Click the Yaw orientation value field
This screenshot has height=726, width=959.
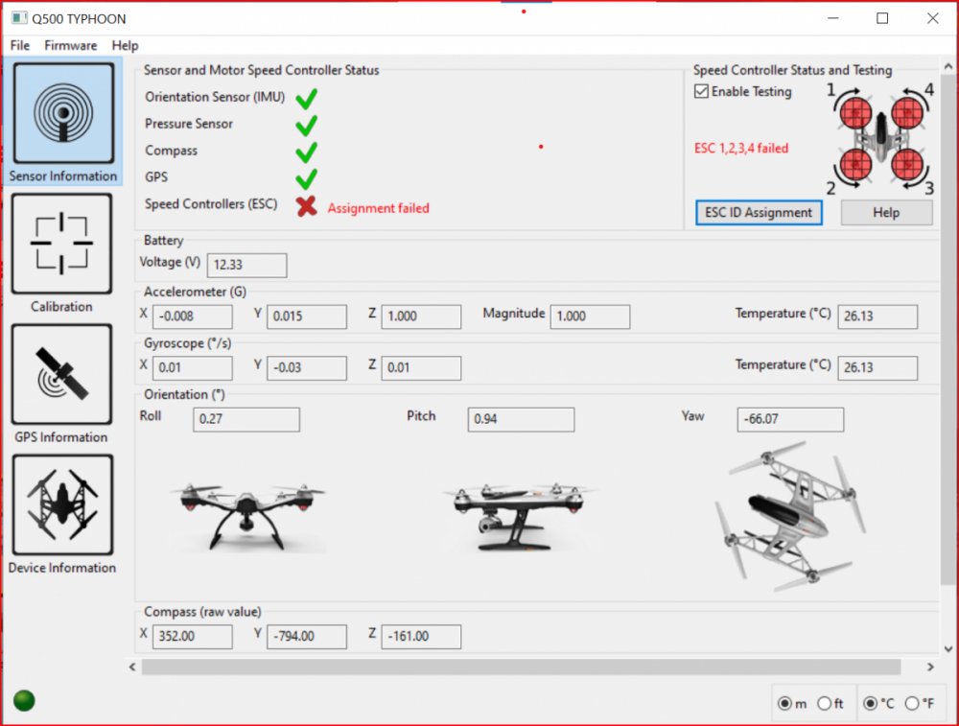pos(790,419)
